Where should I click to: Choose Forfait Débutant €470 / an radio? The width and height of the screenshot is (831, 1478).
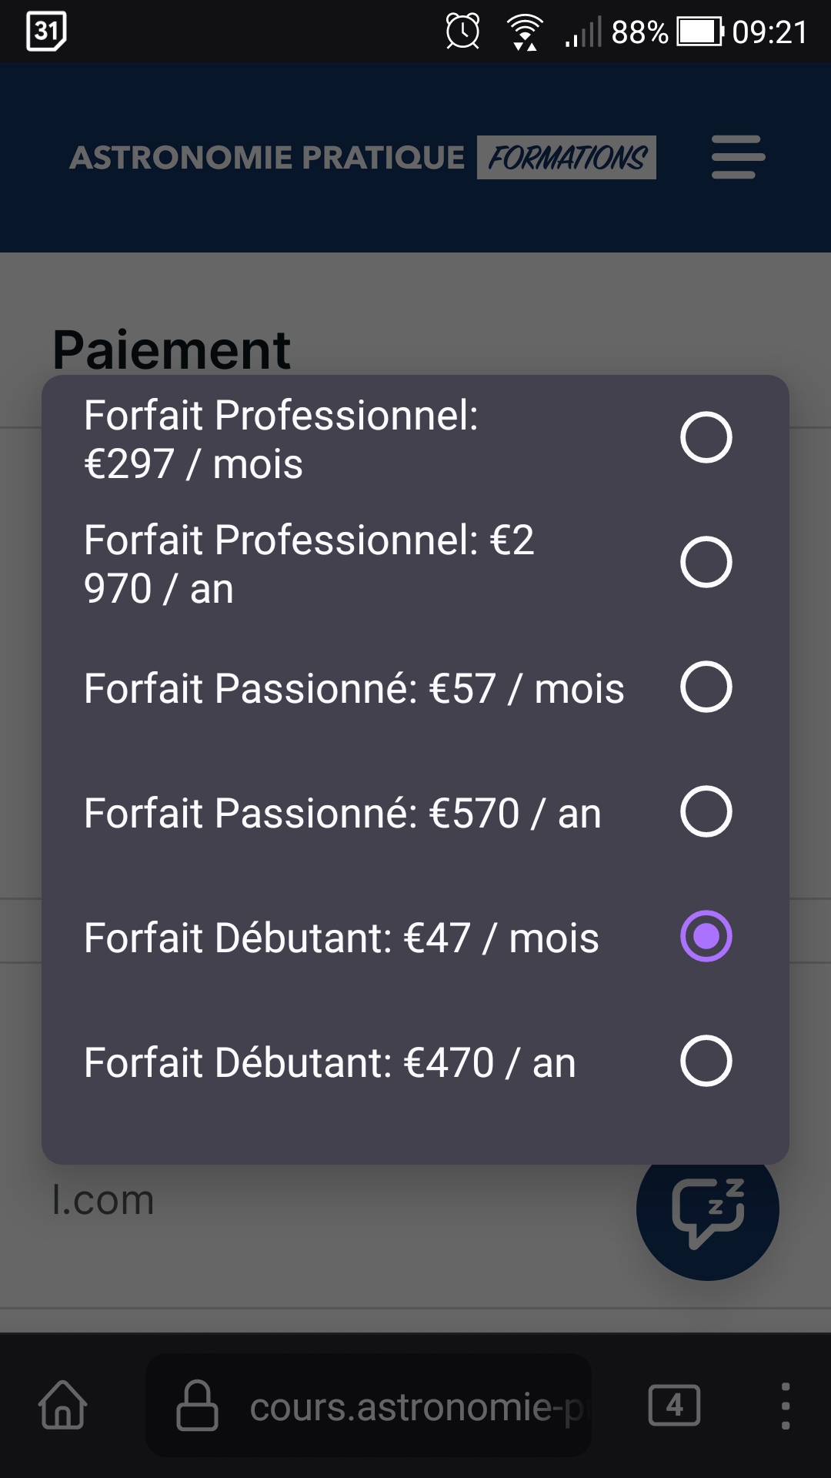(706, 1062)
